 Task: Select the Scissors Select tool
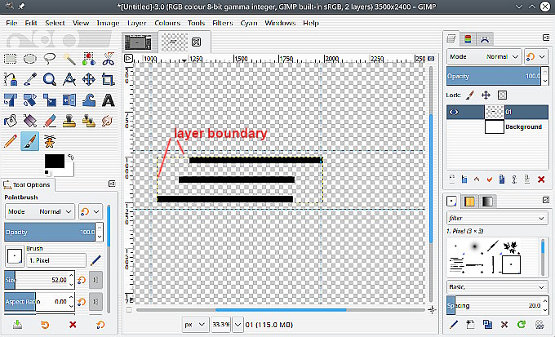(x=108, y=59)
